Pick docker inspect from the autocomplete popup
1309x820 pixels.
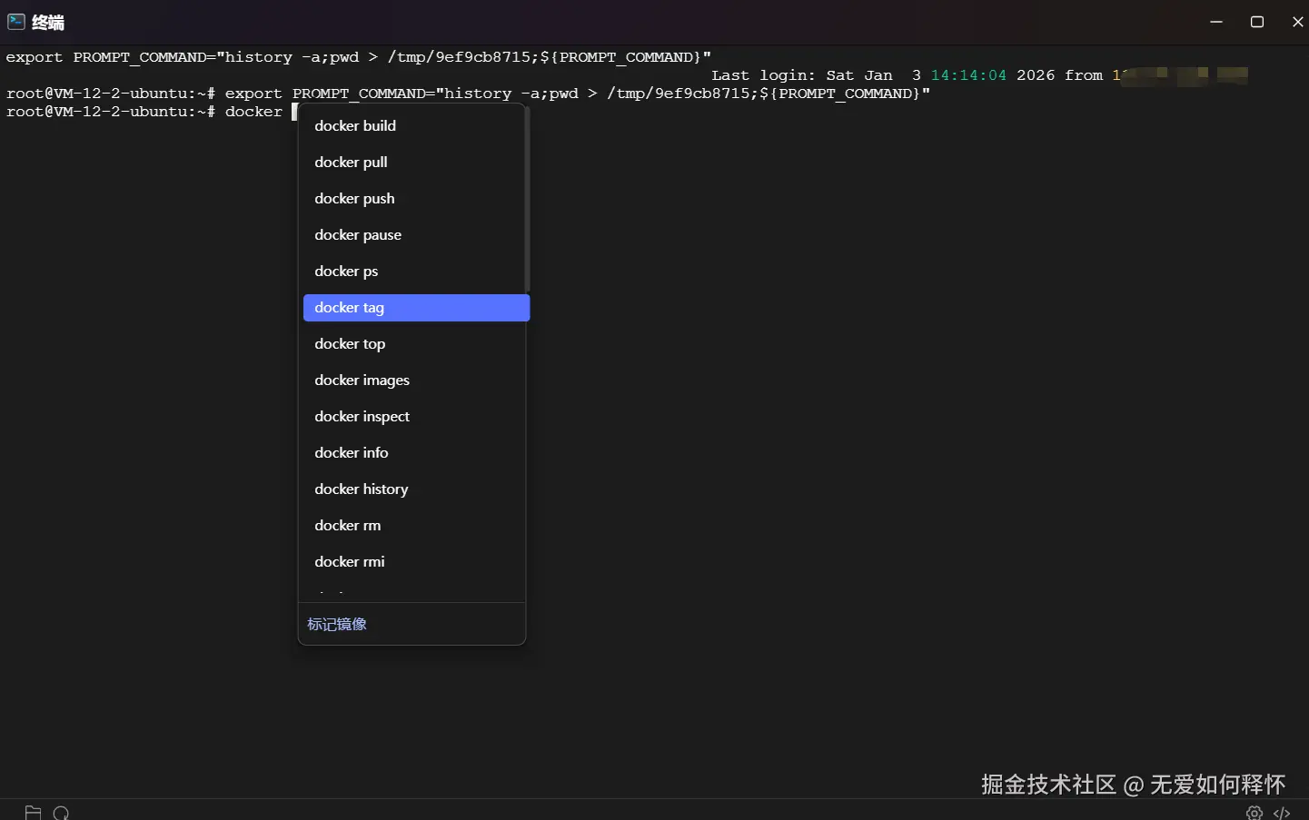pos(362,417)
